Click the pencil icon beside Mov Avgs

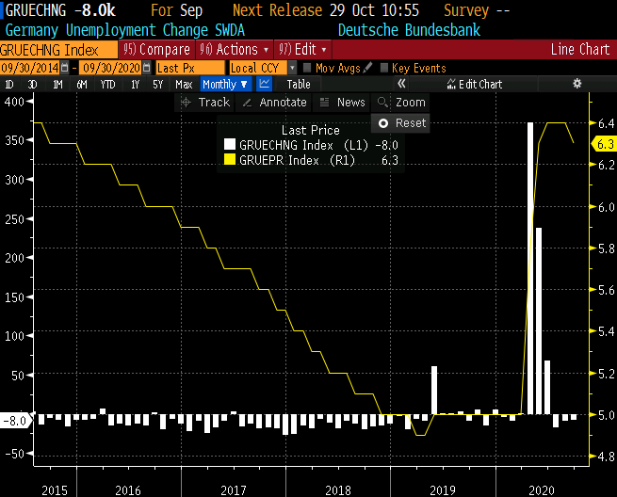tap(367, 68)
